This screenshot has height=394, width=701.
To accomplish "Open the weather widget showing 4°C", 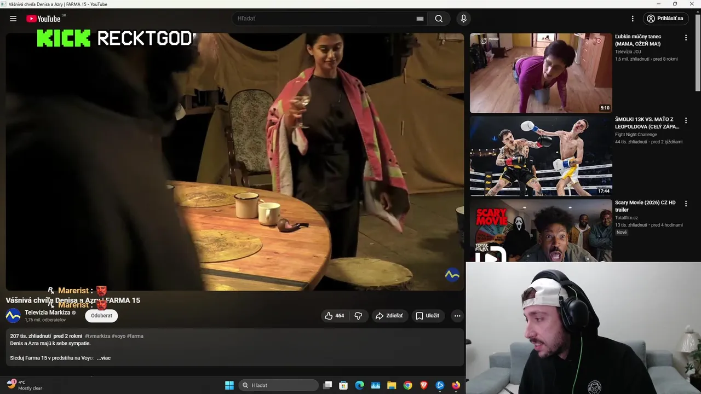I will pyautogui.click(x=25, y=385).
